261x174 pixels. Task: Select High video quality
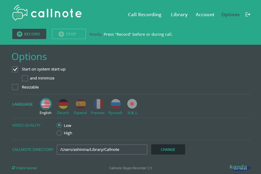tap(59, 133)
